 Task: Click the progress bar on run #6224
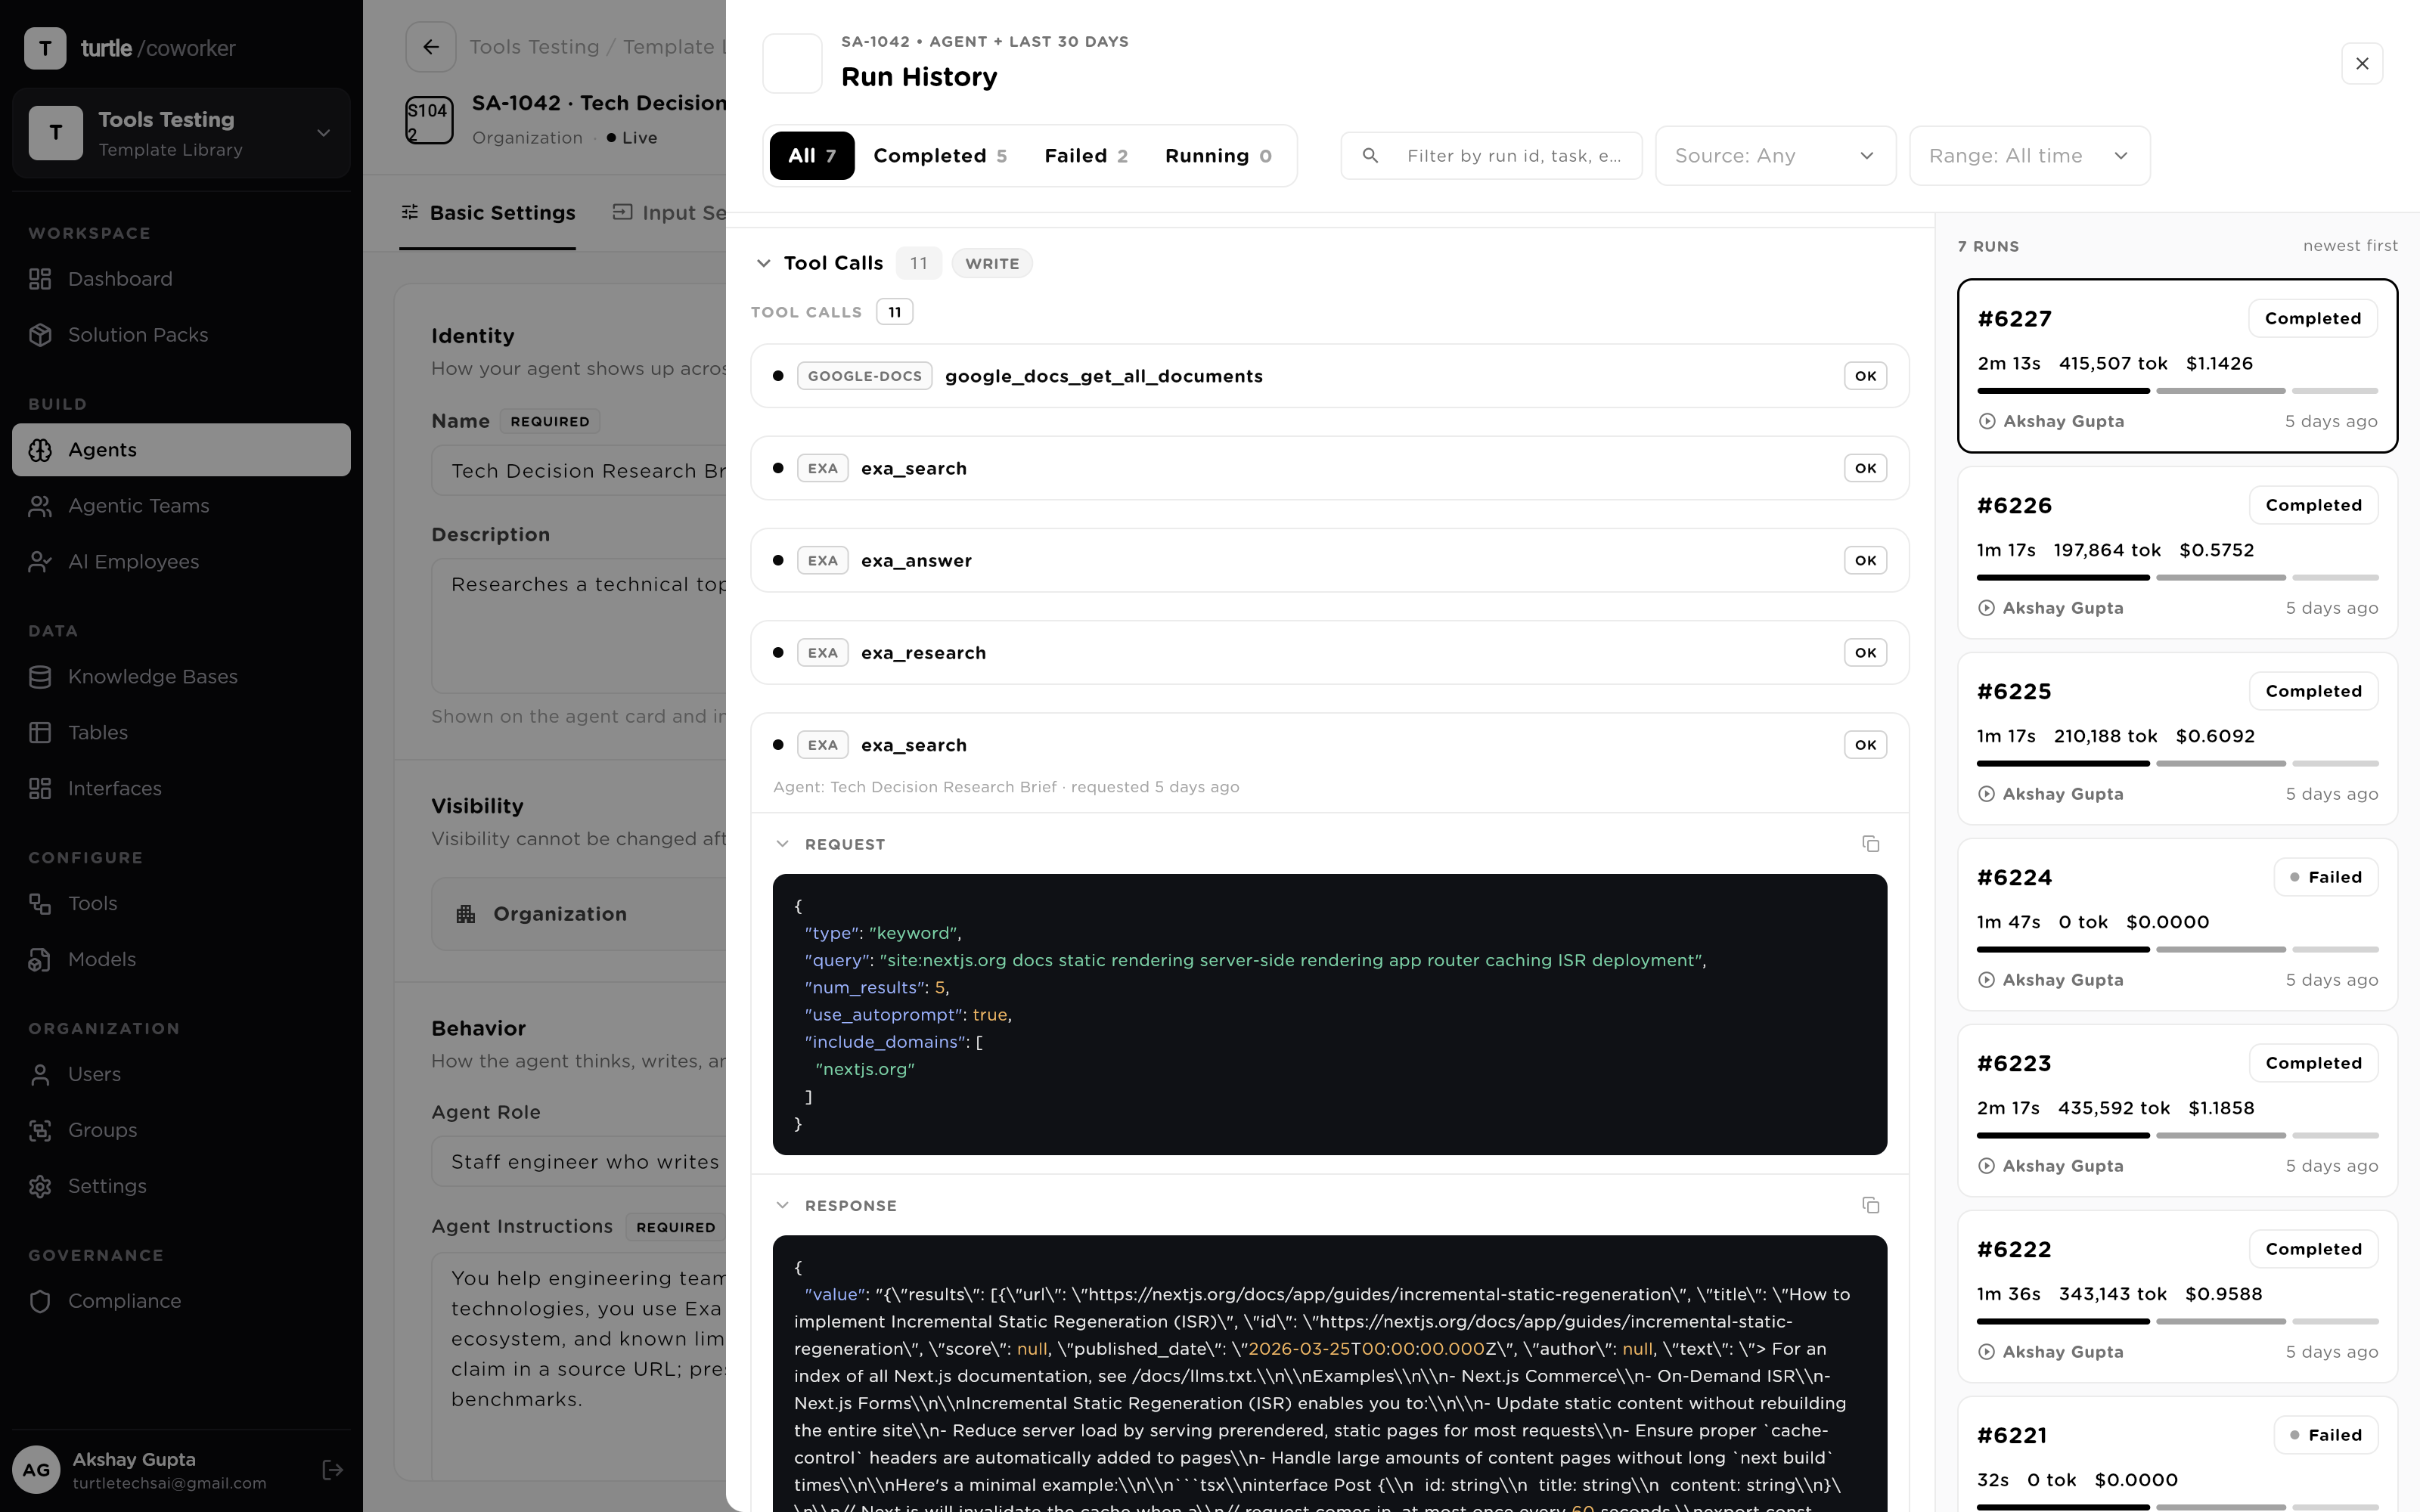(x=2177, y=949)
